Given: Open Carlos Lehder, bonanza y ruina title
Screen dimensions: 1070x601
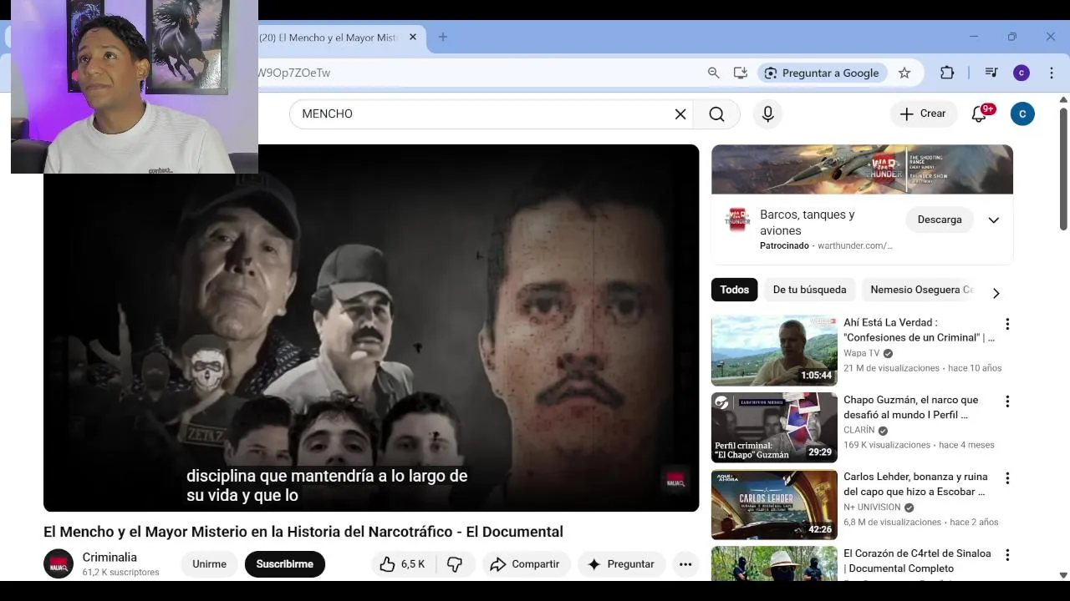Looking at the screenshot, I should pos(915,484).
